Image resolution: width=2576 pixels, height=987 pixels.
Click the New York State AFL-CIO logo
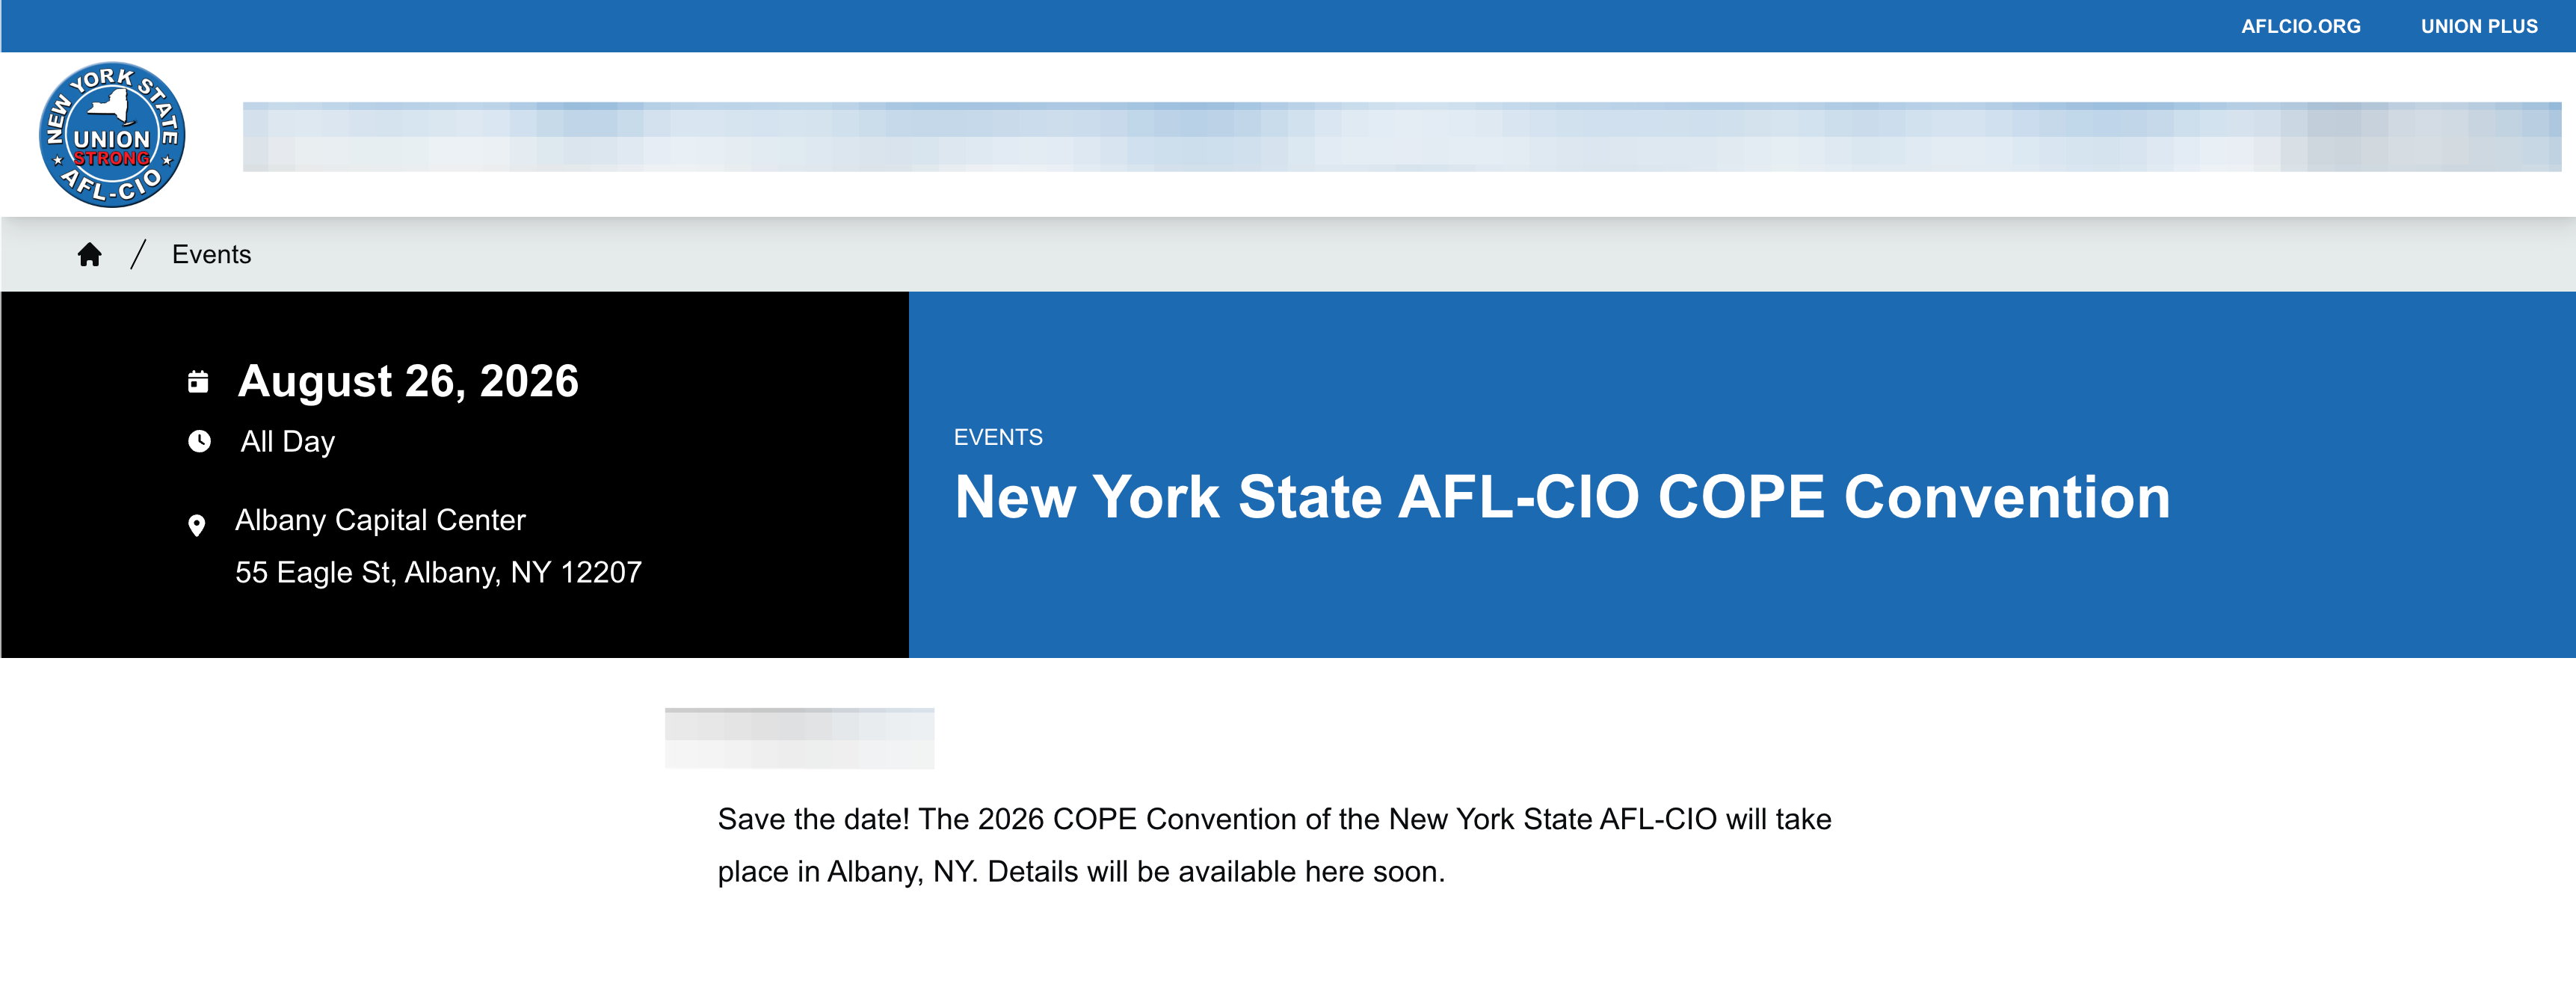click(x=112, y=135)
